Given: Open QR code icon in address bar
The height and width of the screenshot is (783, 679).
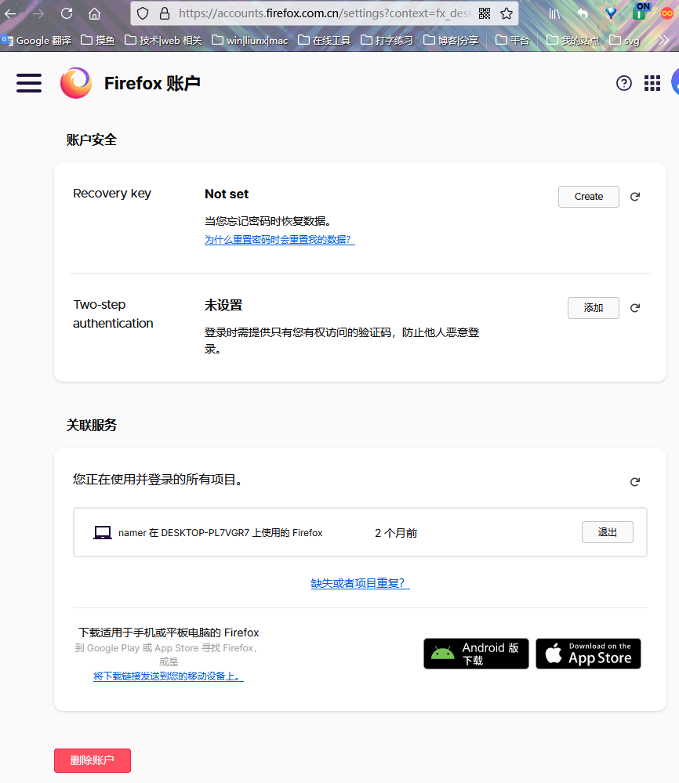Looking at the screenshot, I should click(x=485, y=13).
